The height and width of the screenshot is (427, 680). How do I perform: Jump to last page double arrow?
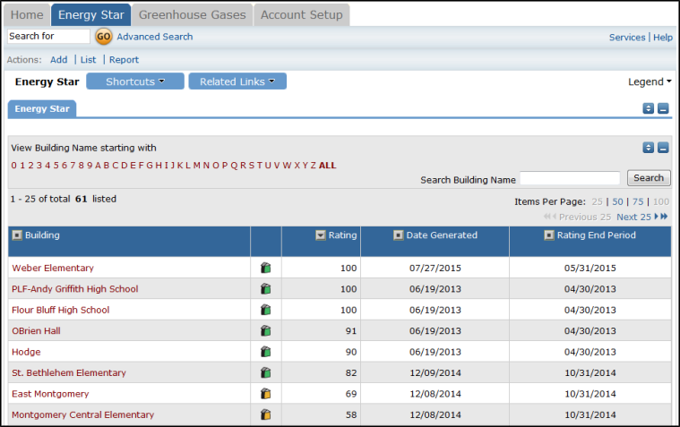pyautogui.click(x=665, y=217)
